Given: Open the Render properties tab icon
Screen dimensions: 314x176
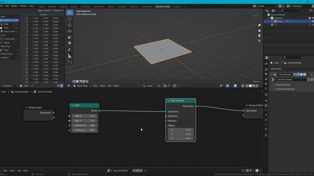Looking at the screenshot, I should point(266,69).
